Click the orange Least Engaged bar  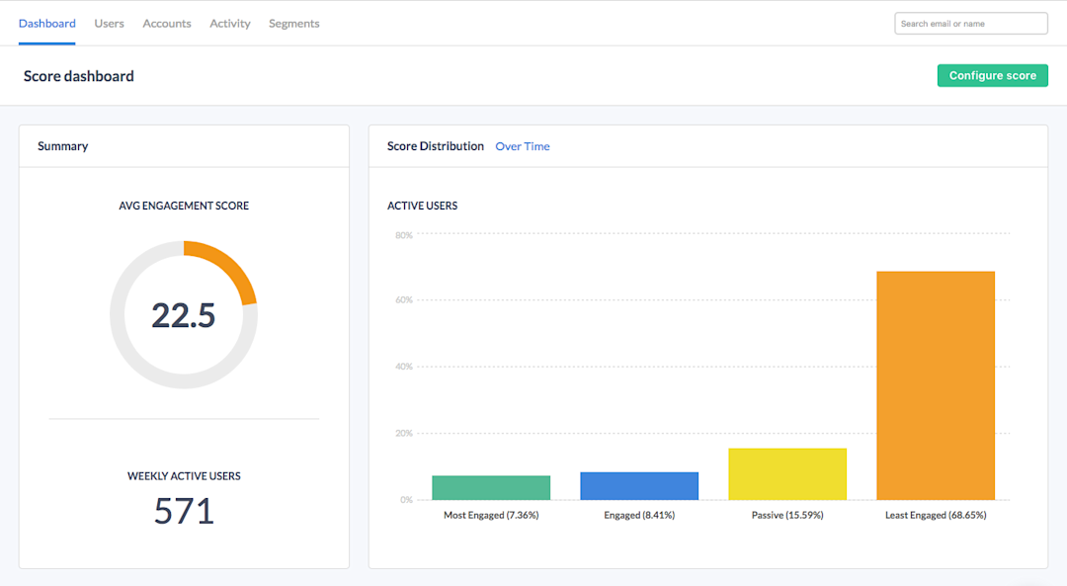[x=936, y=386]
